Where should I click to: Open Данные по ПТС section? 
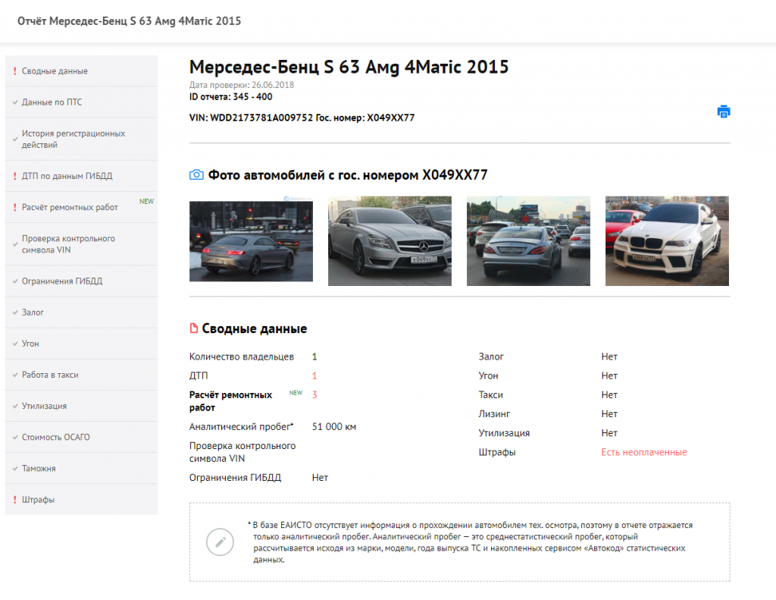tap(81, 102)
